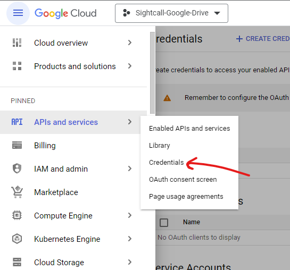Click the Kubernetes Engine hexagon icon
This screenshot has height=270, width=290.
tap(17, 239)
